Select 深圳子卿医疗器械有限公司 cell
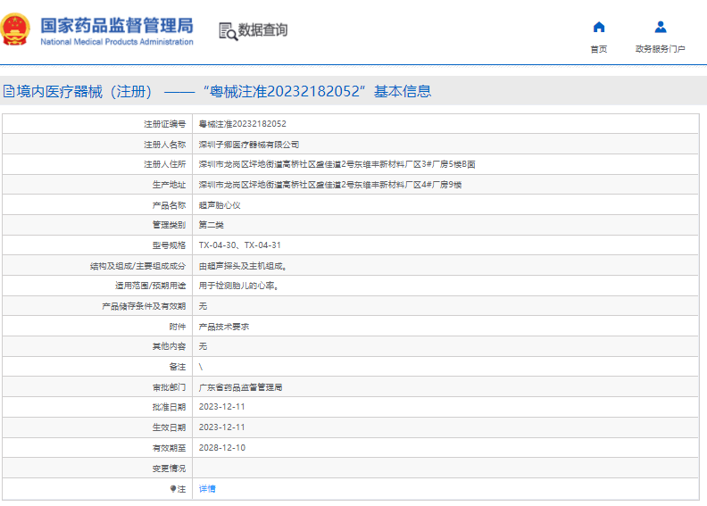707x506 pixels. [249, 145]
